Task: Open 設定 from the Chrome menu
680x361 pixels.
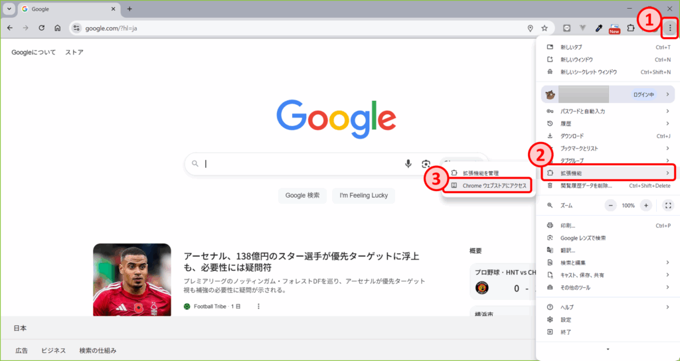Action: pos(566,319)
